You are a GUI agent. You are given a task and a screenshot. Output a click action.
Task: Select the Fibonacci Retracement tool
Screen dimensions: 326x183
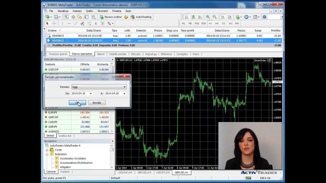tap(89, 23)
